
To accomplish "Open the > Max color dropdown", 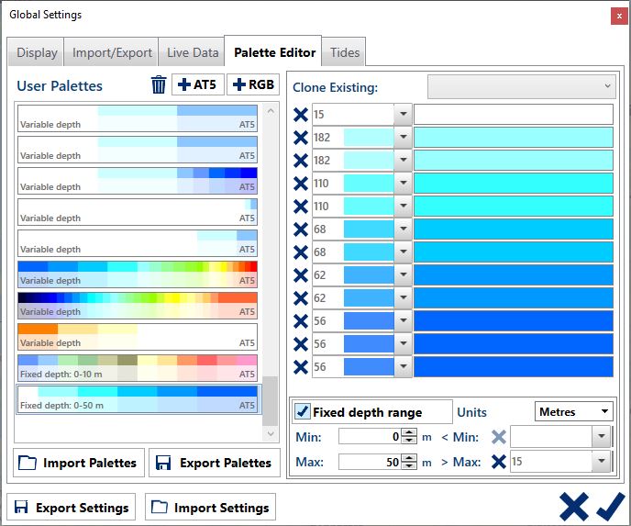I will (600, 462).
